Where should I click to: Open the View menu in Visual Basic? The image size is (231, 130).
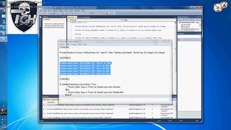point(49,11)
